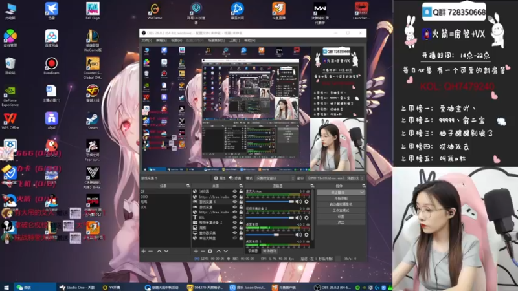Screen dimensions: 518x291
Task: Open the 滤镜 filters button in OBS
Action: (235, 178)
